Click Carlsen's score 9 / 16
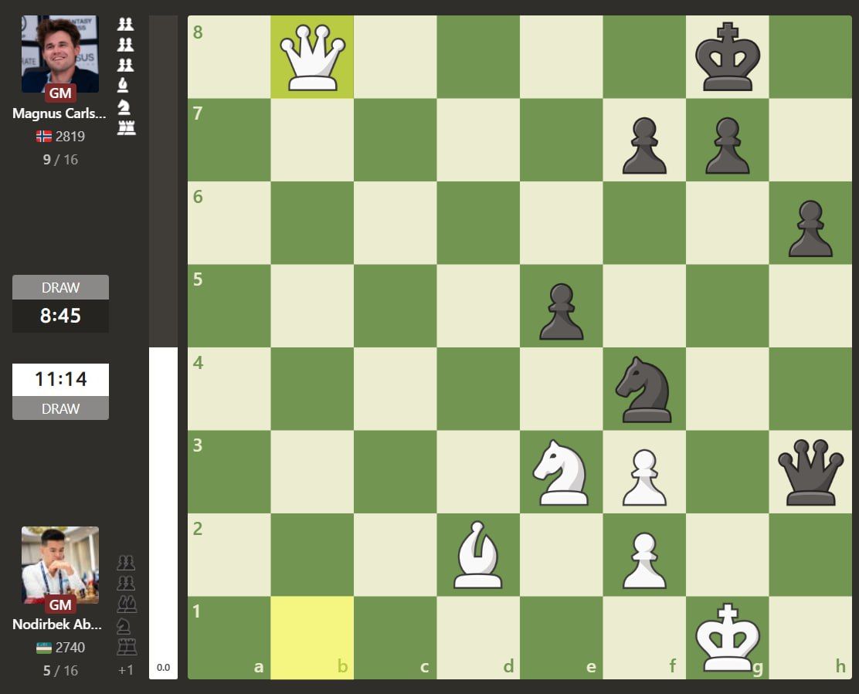859x694 pixels. (60, 159)
